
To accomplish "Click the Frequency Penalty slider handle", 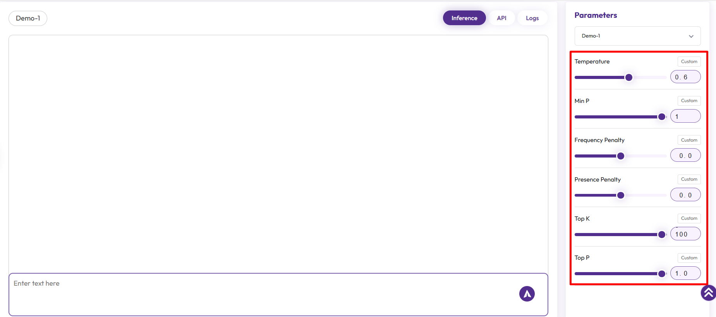I will tap(621, 156).
